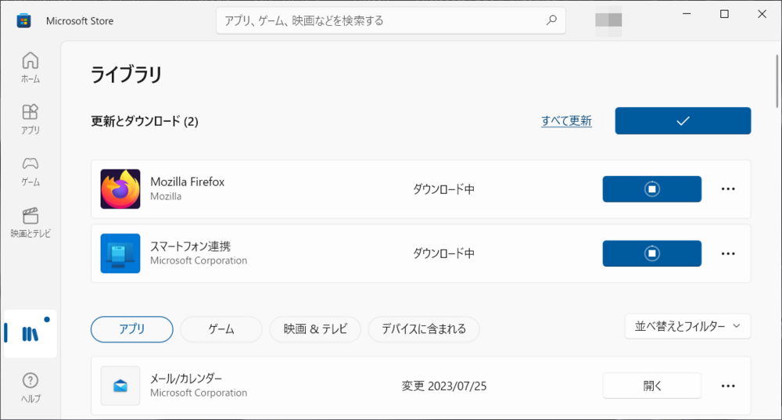Pause the スマートフォン連携 download
The image size is (782, 420).
(x=651, y=253)
